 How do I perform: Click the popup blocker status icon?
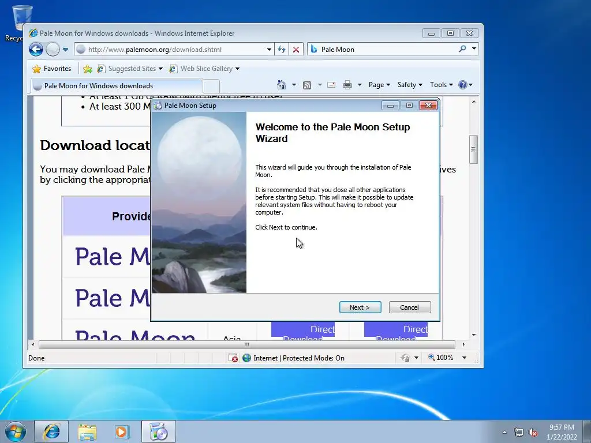(x=233, y=358)
